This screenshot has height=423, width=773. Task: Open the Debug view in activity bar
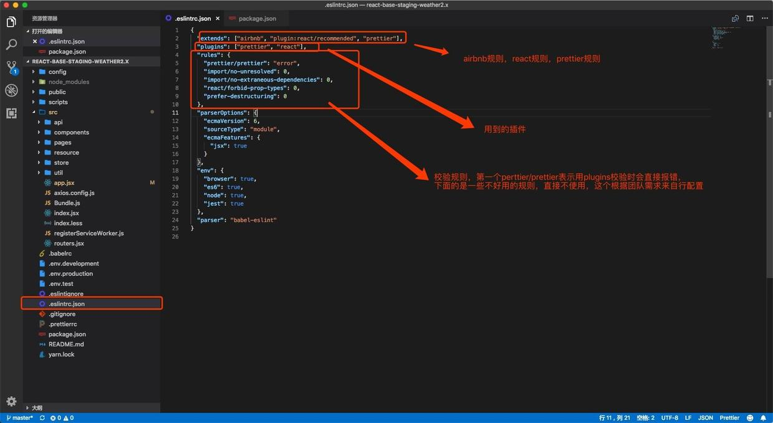coord(11,90)
